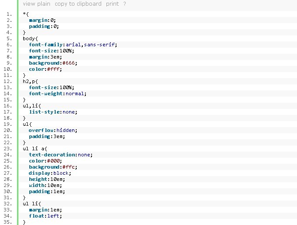Image resolution: width=297 pixels, height=225 pixels.
Task: Select line number 10.
Action: click(7, 69)
